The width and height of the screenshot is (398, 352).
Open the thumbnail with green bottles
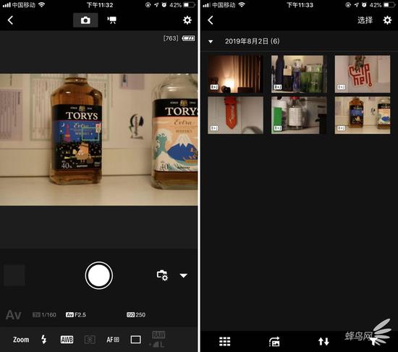pyautogui.click(x=299, y=74)
